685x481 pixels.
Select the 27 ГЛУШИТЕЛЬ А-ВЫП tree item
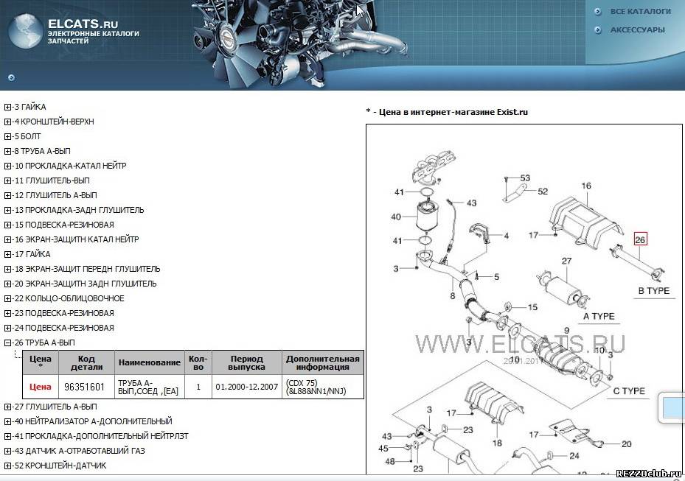[56, 407]
